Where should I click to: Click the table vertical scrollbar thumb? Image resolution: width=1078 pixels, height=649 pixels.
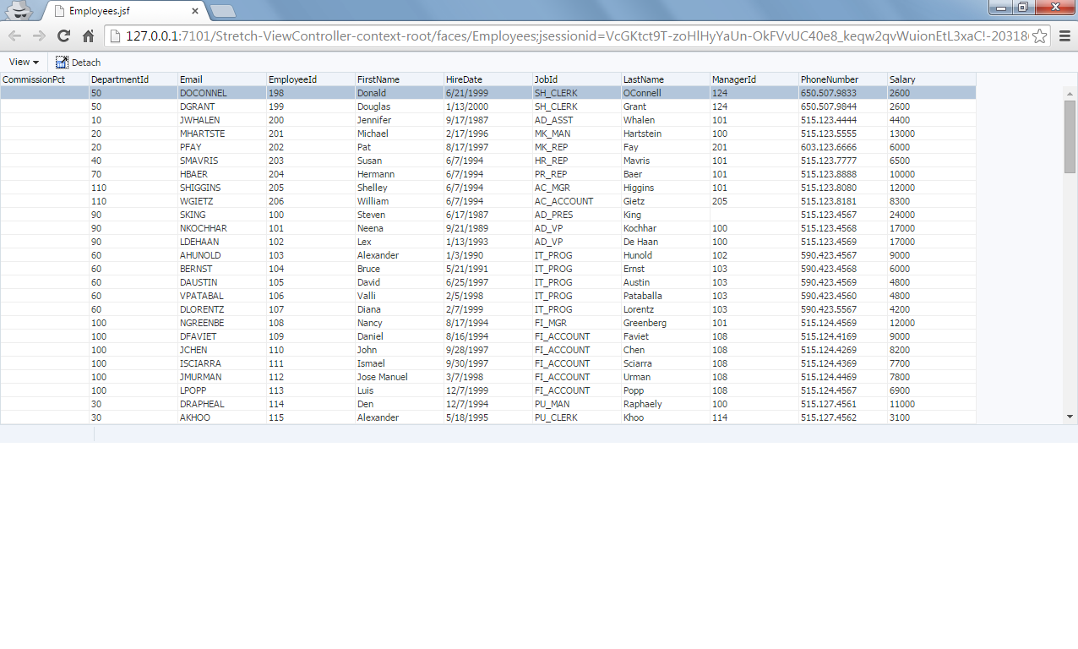(1070, 136)
